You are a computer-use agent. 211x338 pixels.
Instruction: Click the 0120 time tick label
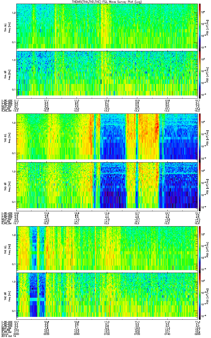click(x=137, y=334)
